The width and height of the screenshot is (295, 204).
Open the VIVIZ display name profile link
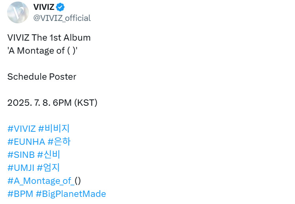pyautogui.click(x=44, y=7)
